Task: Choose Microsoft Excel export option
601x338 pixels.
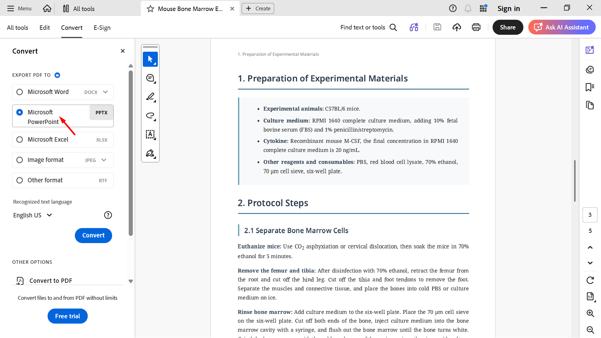Action: pos(63,139)
